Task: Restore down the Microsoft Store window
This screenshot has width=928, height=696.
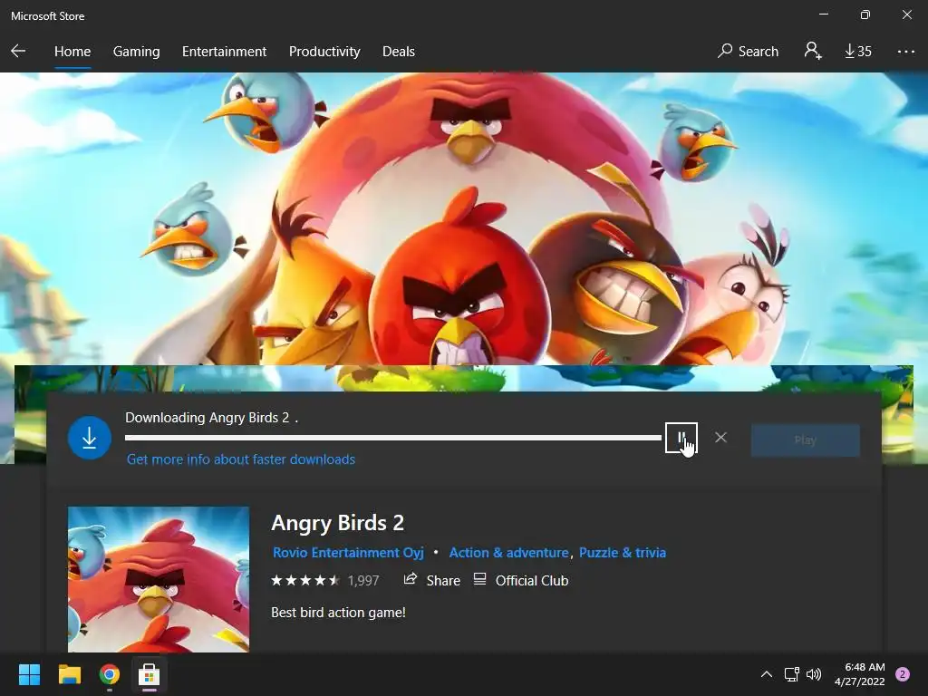Action: 865,14
